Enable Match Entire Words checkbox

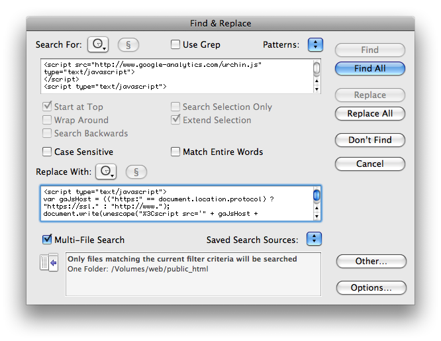(175, 152)
